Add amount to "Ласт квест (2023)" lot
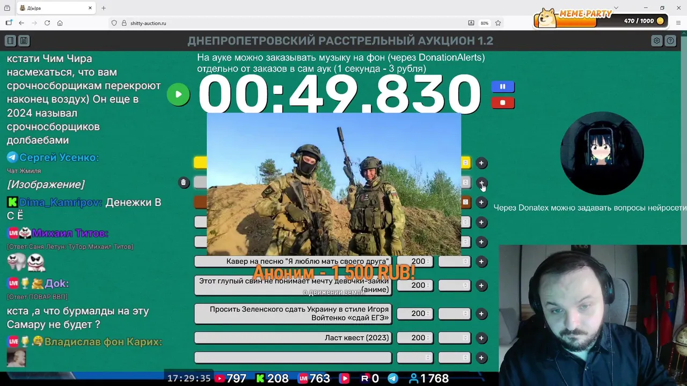 coord(481,338)
